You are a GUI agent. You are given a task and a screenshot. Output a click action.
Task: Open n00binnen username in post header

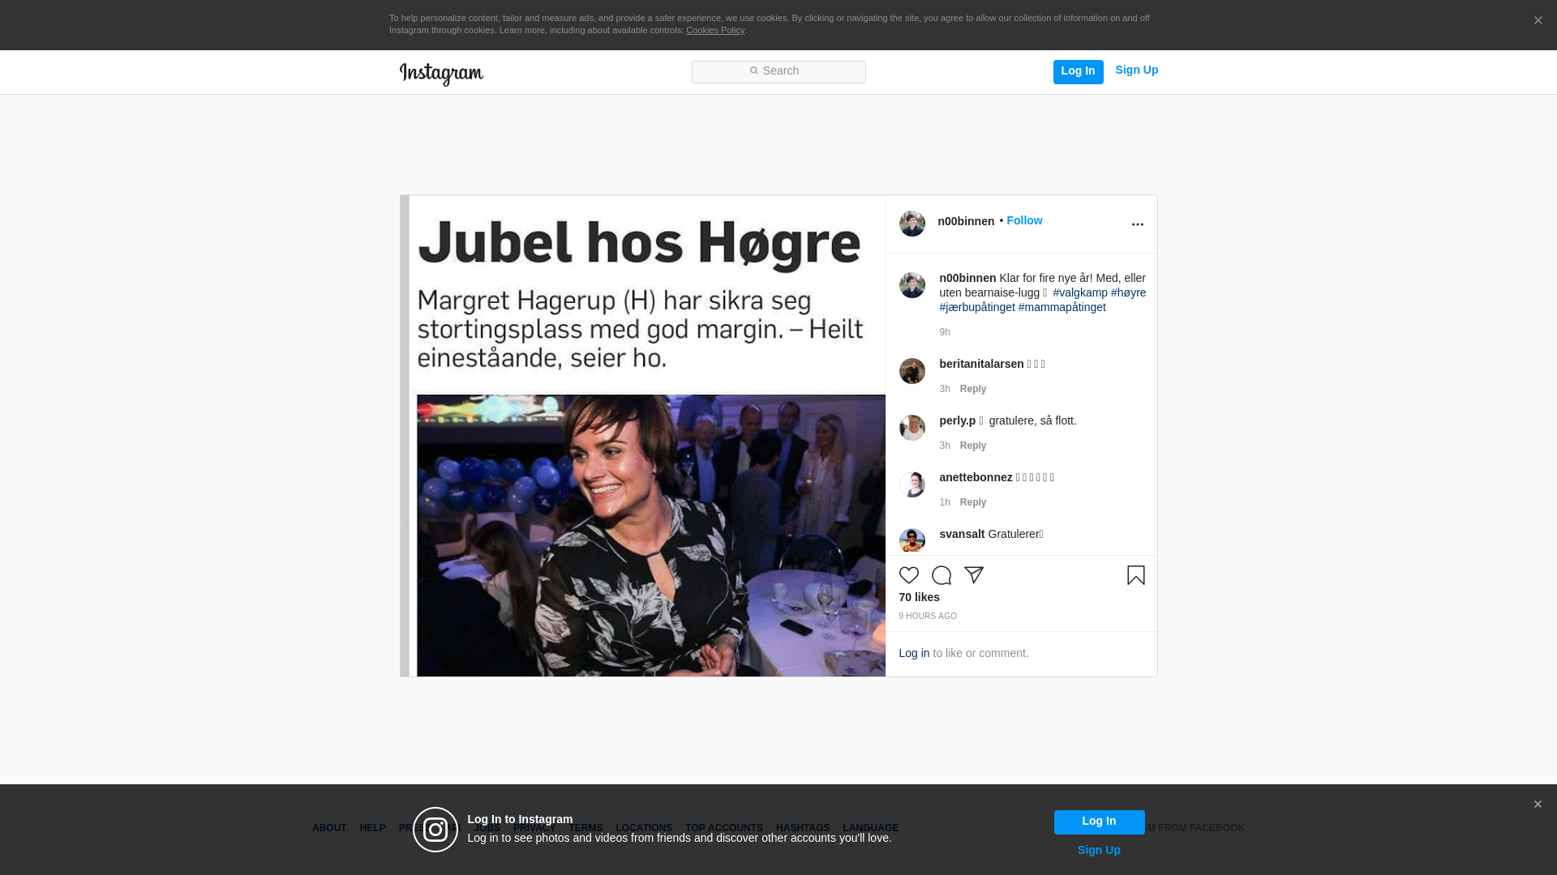966,221
